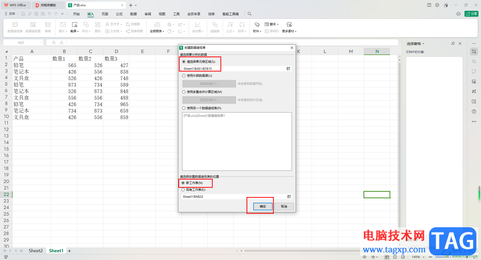
Task: Select 使用外部数据源 radio option
Action: coord(184,76)
